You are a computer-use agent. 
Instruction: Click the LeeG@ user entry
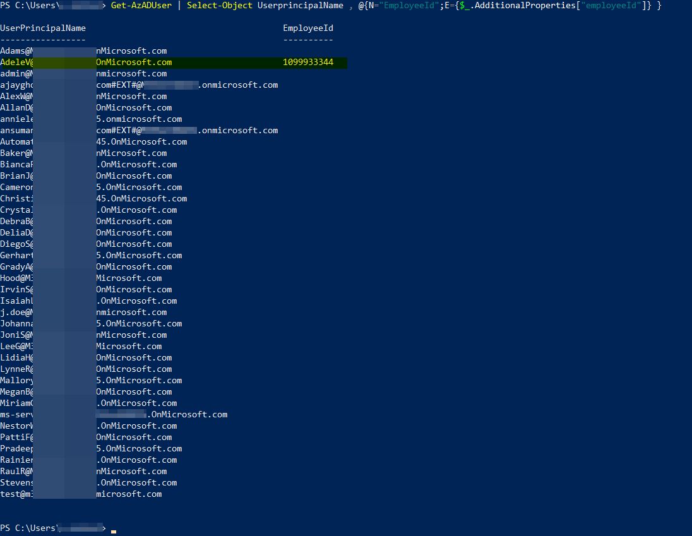(81, 347)
